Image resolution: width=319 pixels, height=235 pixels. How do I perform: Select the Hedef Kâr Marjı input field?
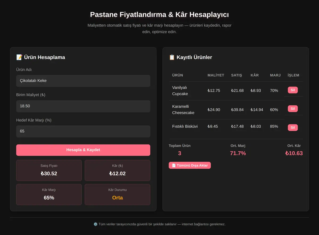[83, 131]
